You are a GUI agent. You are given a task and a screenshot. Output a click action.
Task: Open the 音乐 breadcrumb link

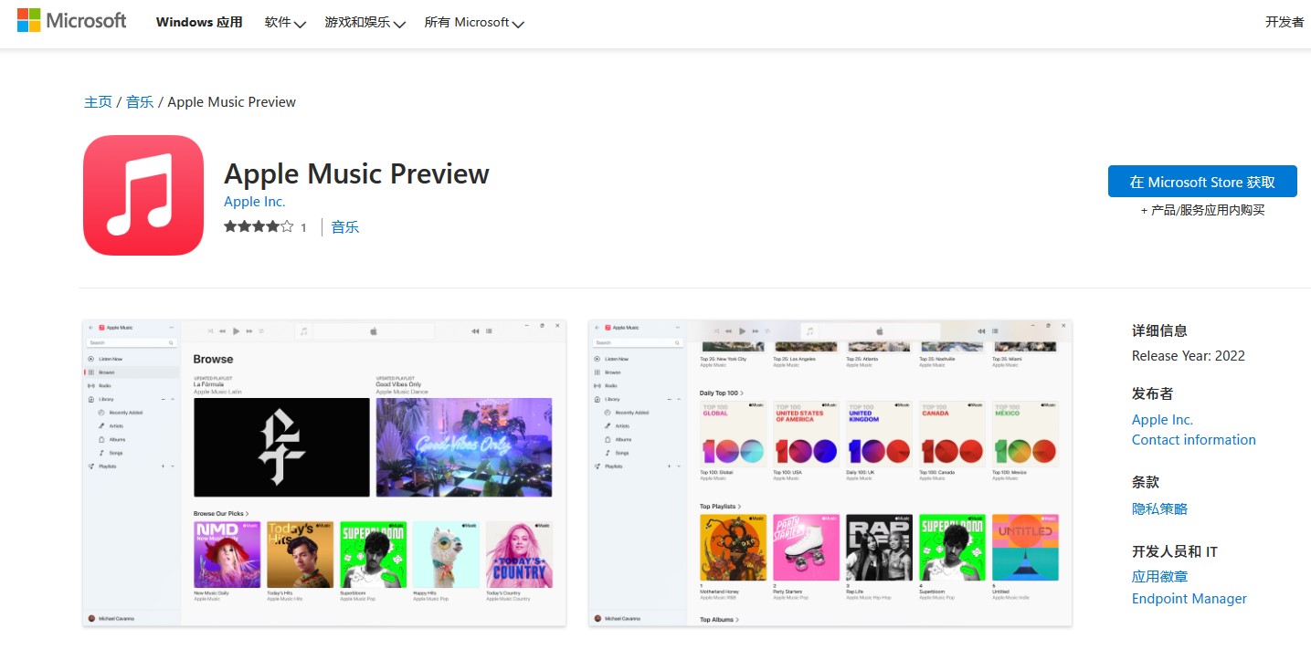click(x=140, y=102)
